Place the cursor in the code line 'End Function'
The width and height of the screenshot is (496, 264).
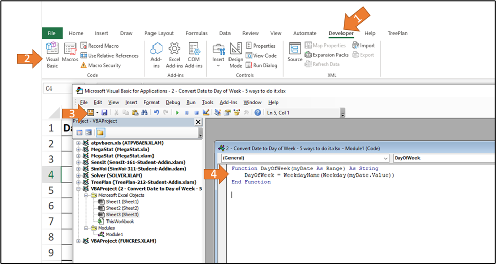(x=251, y=182)
